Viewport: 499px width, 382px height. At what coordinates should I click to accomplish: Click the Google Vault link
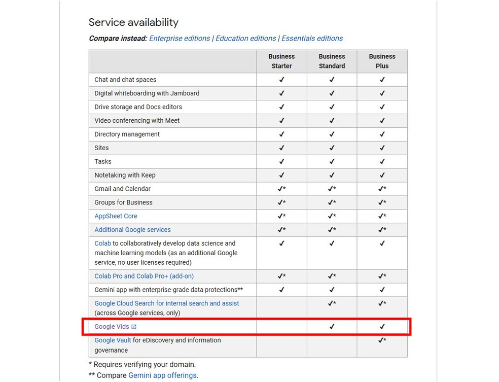[112, 340]
